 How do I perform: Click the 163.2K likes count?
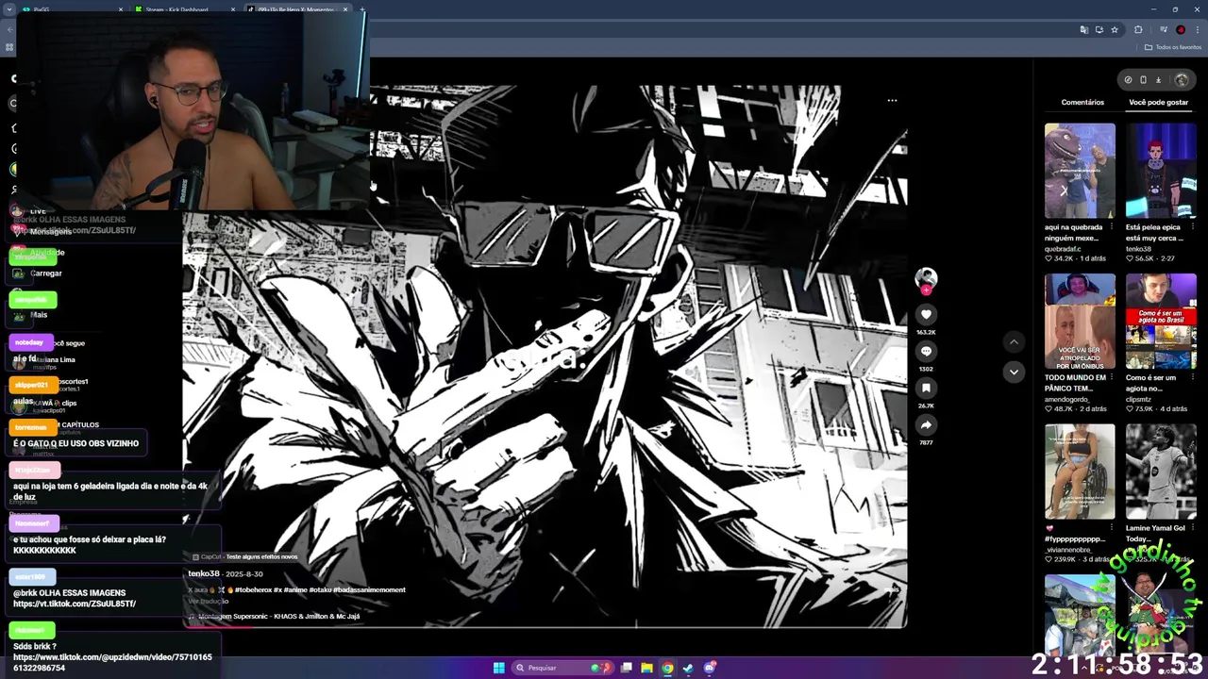(x=926, y=332)
